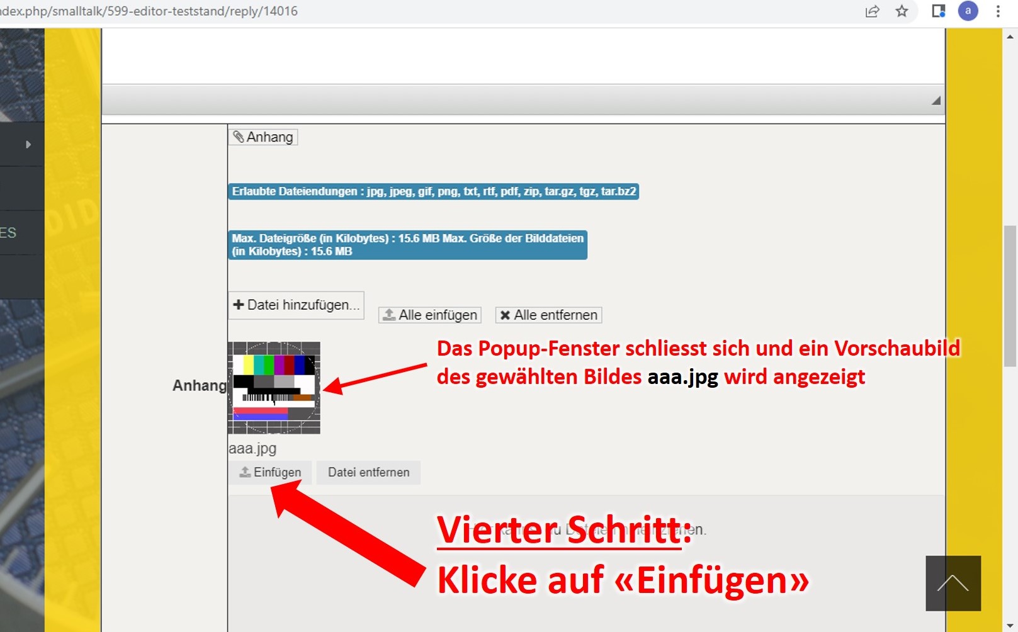Click the page vertical scrollbar thumb
The width and height of the screenshot is (1018, 632).
click(1010, 296)
